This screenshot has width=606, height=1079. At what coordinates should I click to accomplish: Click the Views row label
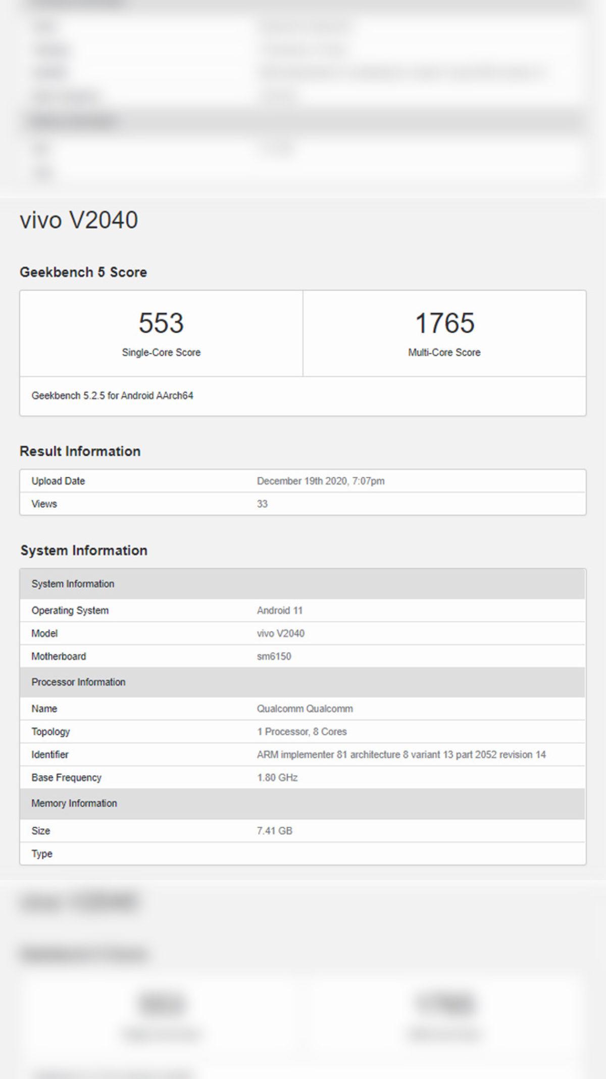tap(44, 504)
